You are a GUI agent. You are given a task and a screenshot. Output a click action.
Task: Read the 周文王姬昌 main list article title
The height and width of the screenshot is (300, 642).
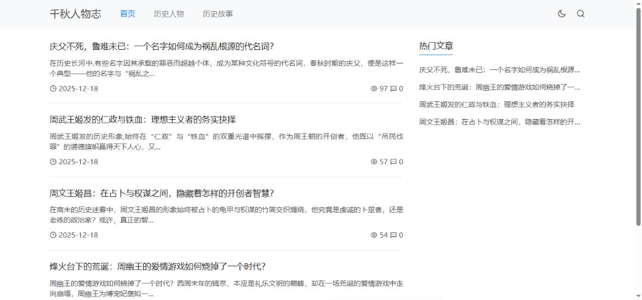(162, 193)
